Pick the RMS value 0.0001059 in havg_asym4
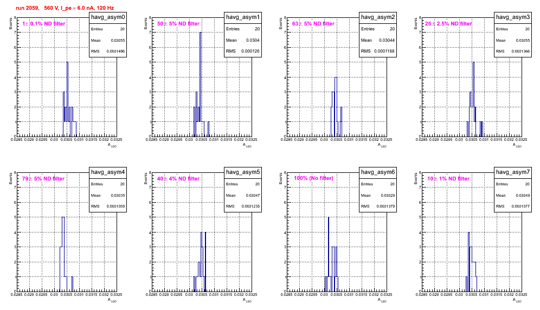Image resolution: width=540 pixels, height=310 pixels. tap(115, 206)
